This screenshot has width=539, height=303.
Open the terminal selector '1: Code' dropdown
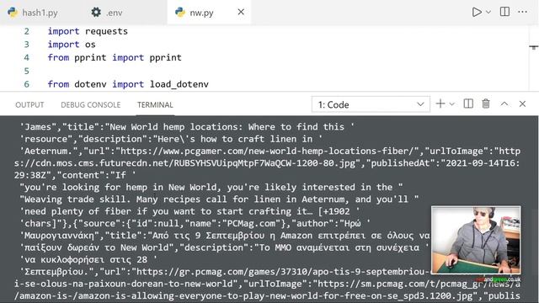[371, 104]
